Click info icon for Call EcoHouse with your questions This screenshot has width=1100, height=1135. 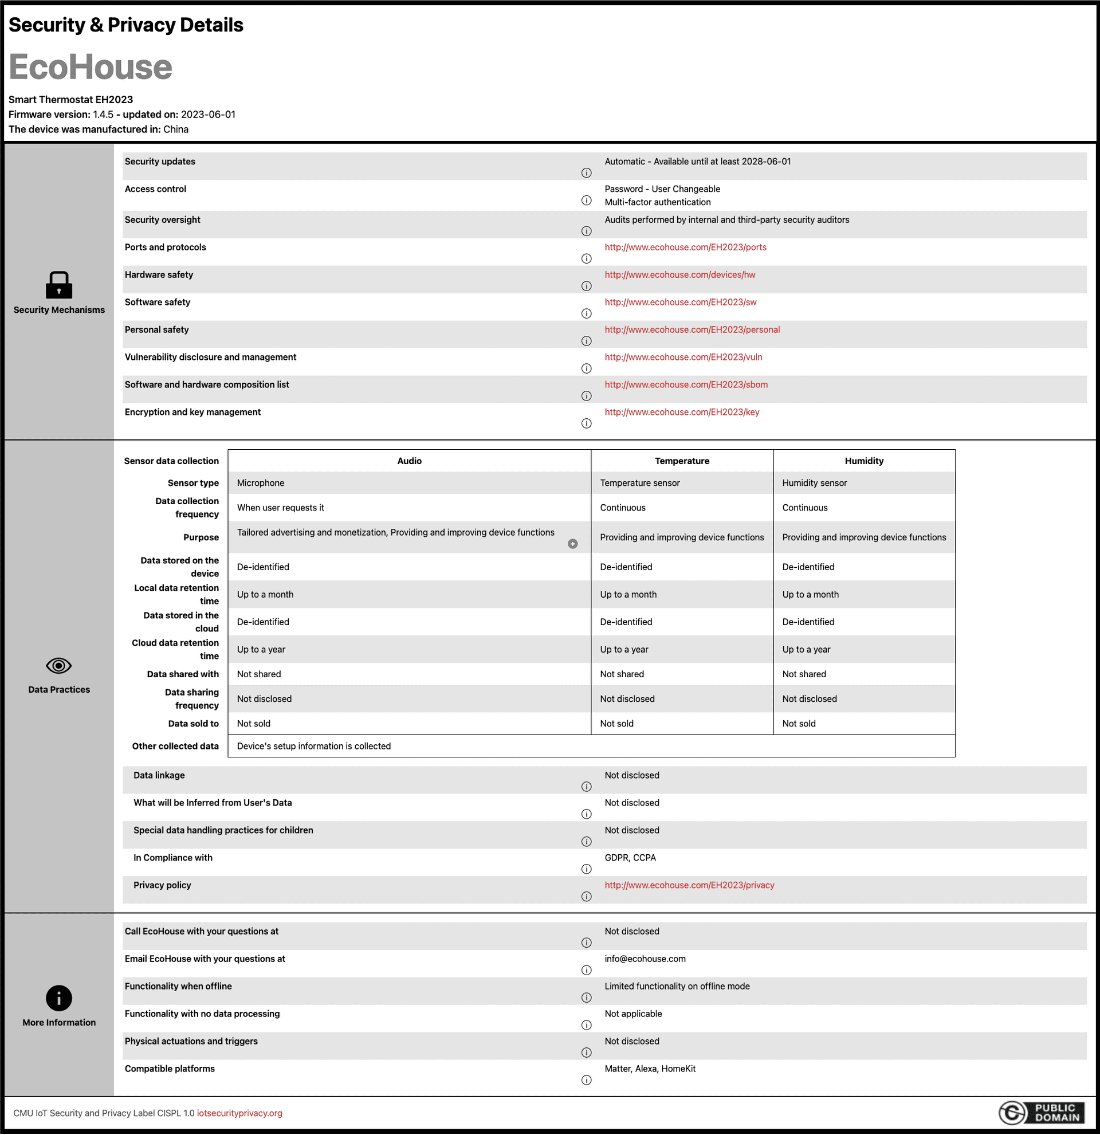tap(587, 942)
